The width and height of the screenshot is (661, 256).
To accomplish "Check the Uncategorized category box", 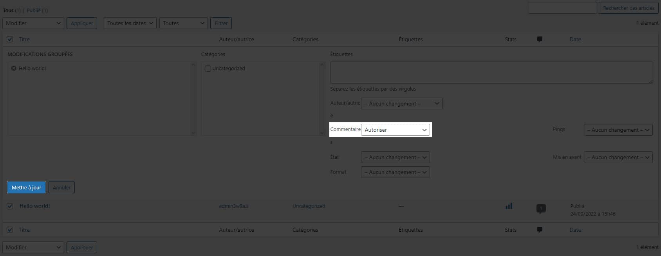I will (x=208, y=69).
